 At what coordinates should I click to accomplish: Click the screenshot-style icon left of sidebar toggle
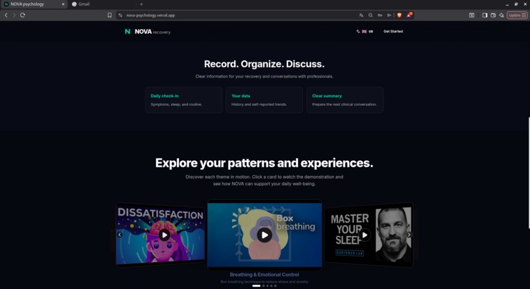point(471,15)
